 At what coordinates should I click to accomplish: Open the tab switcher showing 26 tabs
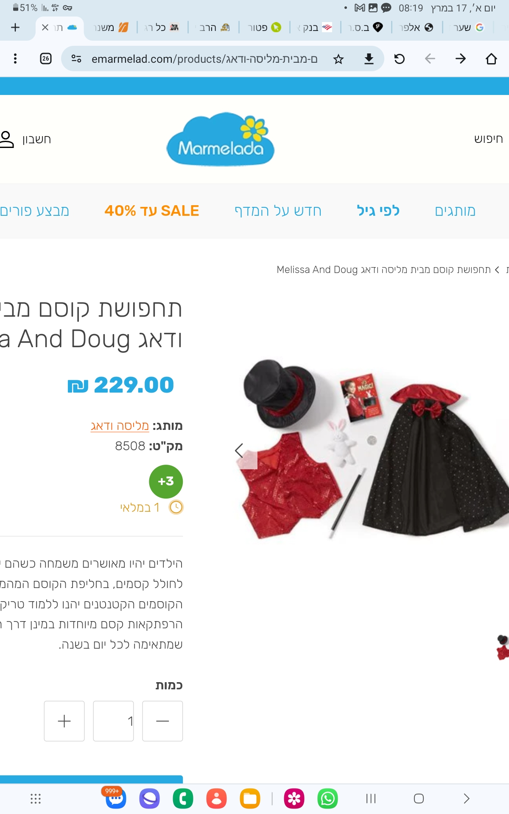pyautogui.click(x=46, y=59)
